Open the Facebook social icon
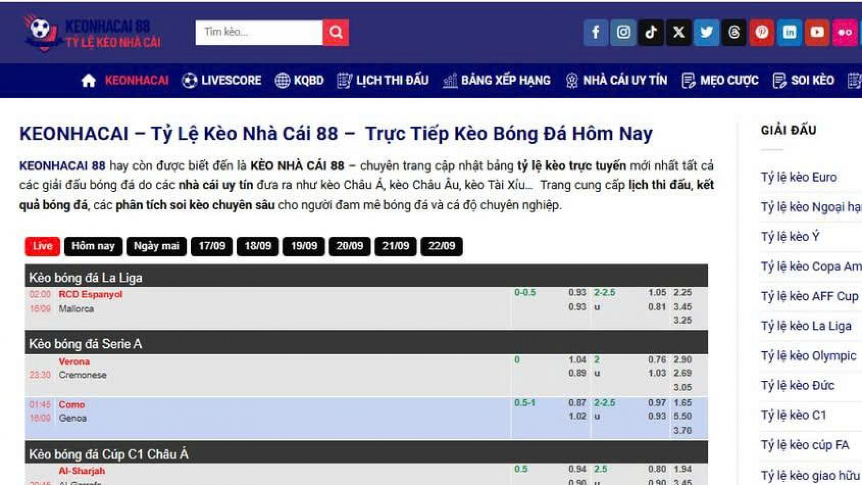 (596, 32)
